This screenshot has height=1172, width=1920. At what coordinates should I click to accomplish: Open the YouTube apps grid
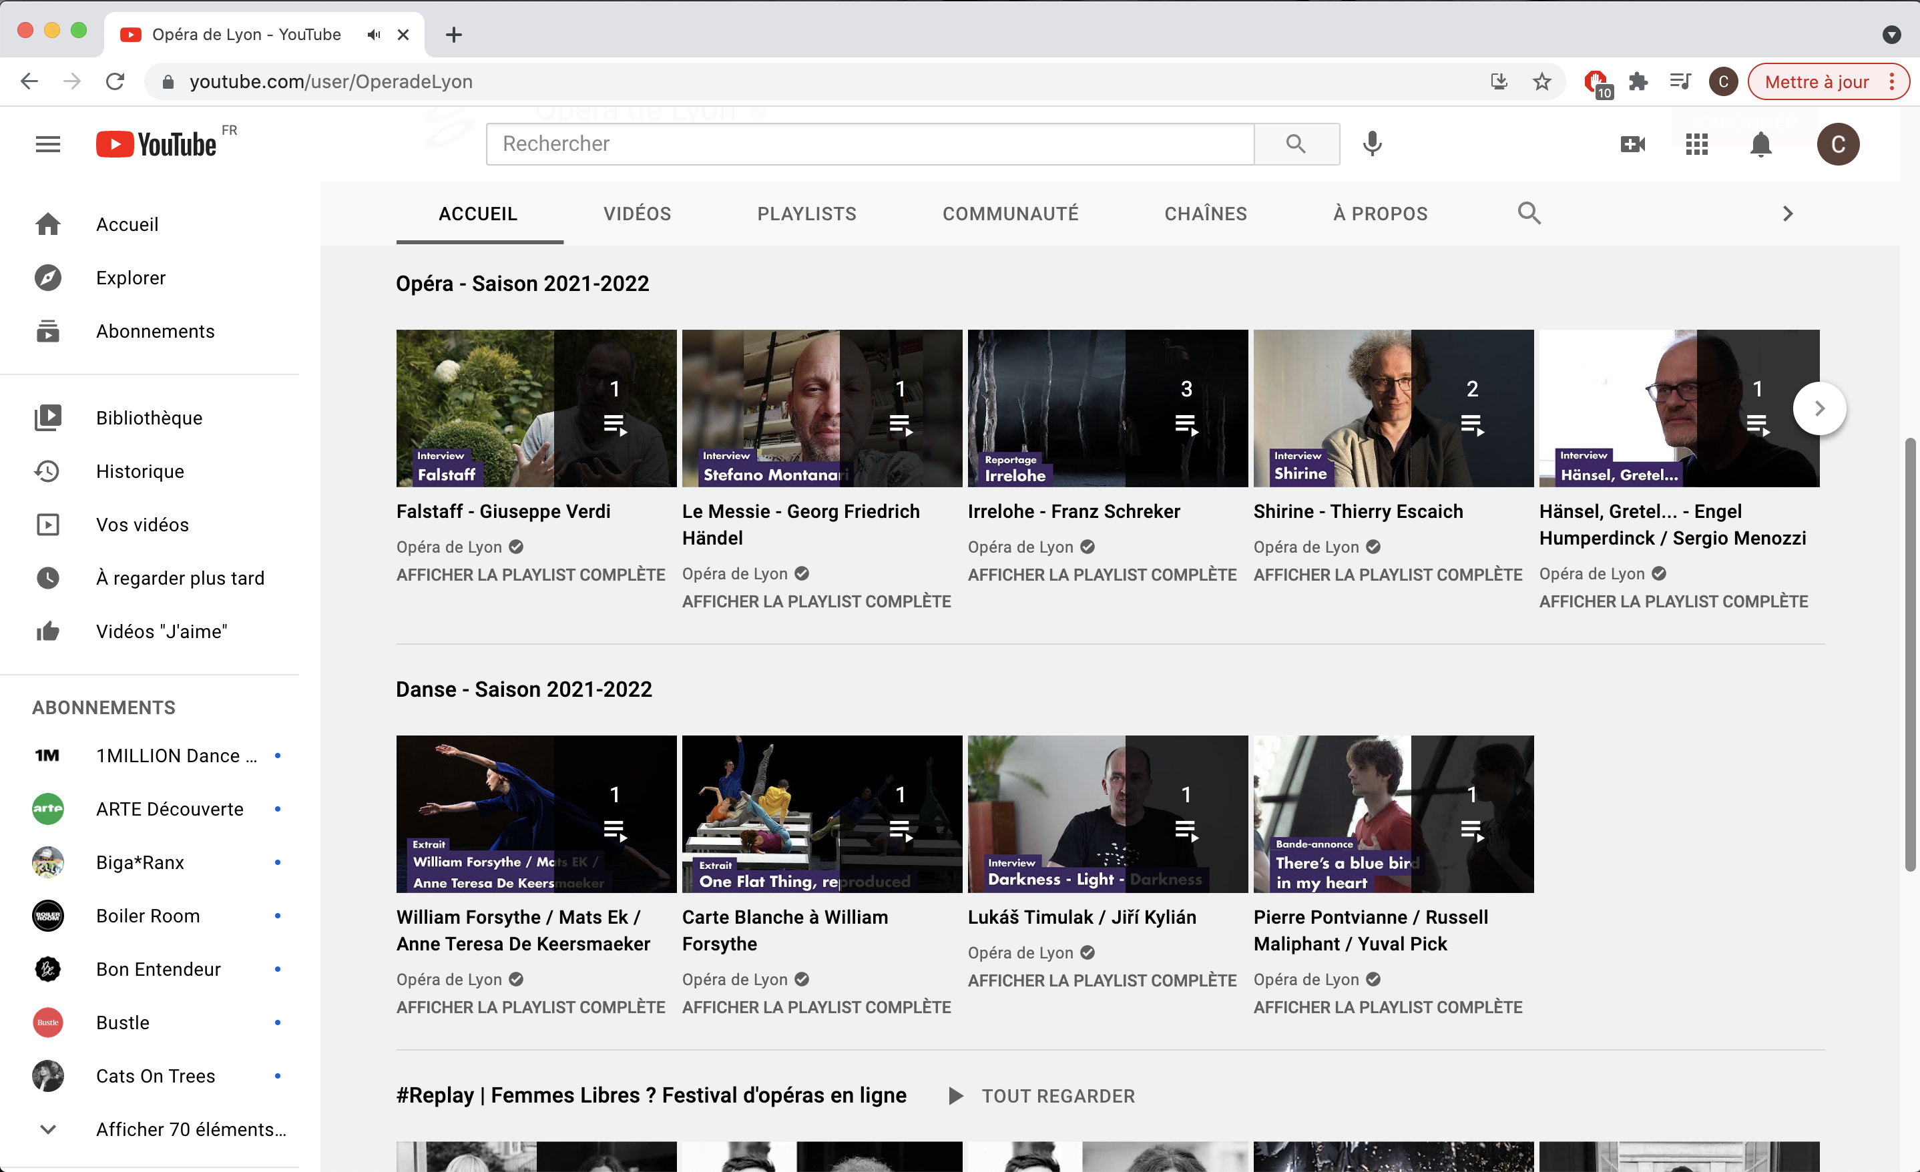point(1696,144)
